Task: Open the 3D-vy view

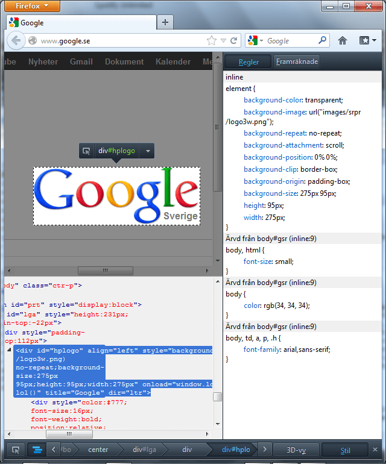Action: pos(296,450)
